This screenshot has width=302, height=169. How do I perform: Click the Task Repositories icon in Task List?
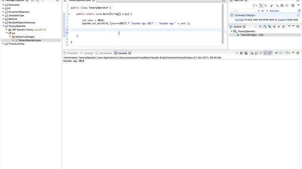pyautogui.click(x=293, y=6)
